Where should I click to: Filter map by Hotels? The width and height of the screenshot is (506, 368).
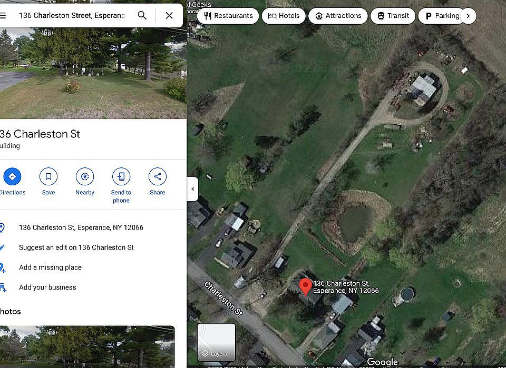click(284, 16)
